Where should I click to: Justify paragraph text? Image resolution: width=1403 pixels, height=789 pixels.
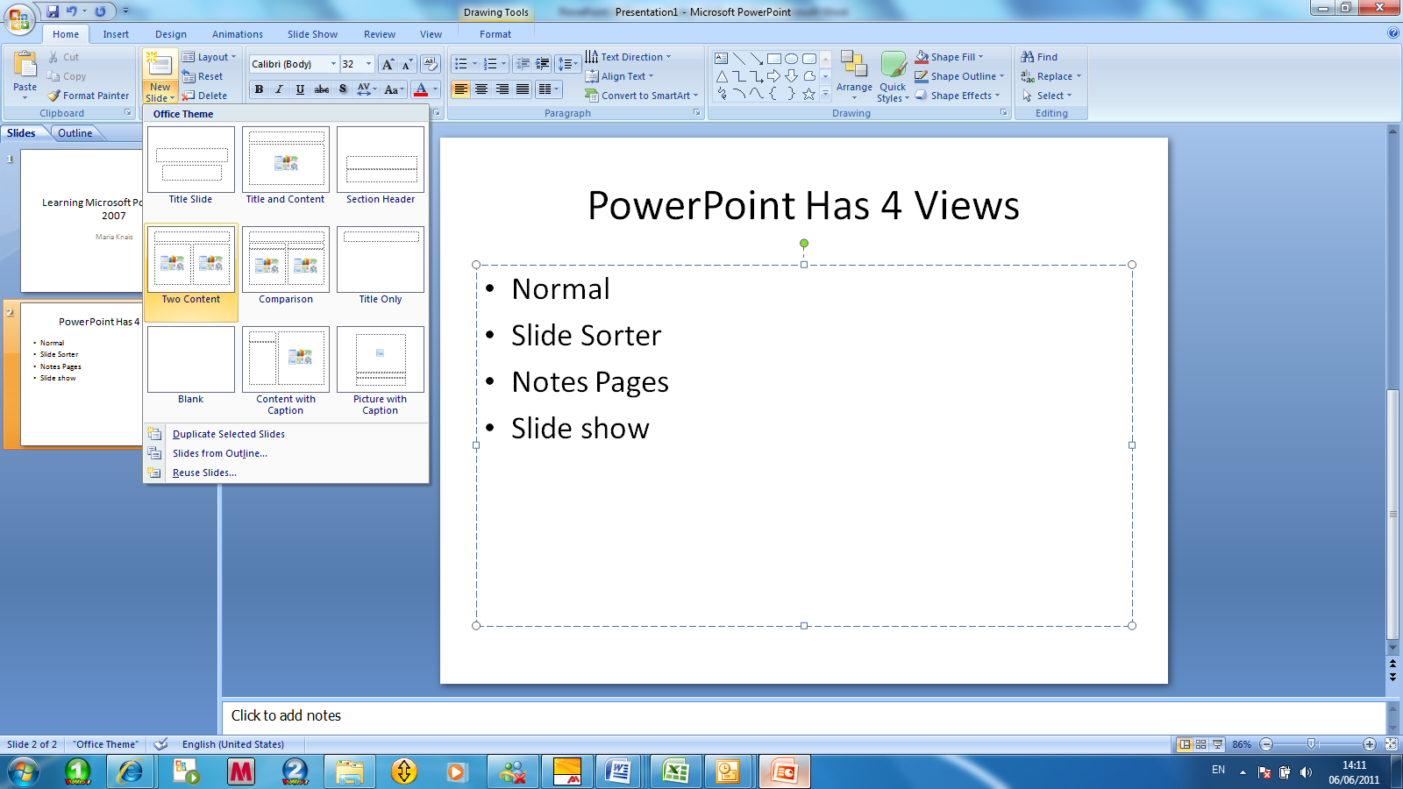point(523,89)
